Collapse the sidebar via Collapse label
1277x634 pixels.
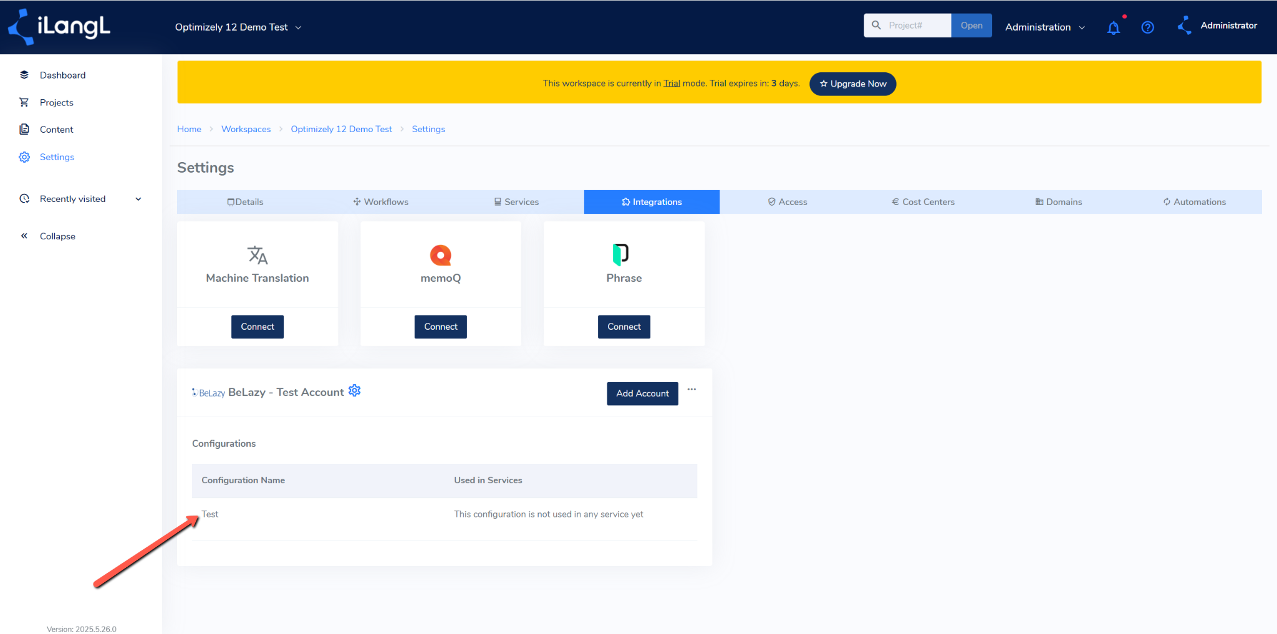(x=57, y=236)
